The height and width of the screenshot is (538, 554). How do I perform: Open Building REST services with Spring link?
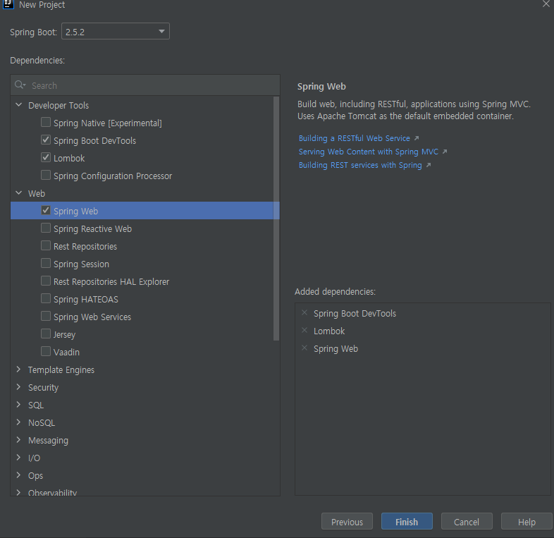(x=360, y=165)
